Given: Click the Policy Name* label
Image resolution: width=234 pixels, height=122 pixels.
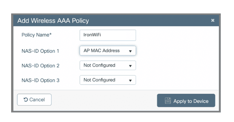Looking at the screenshot, I should pos(36,35).
